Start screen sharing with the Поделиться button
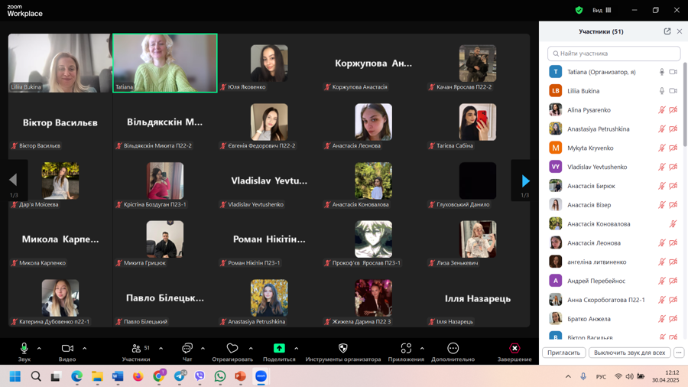The width and height of the screenshot is (688, 387). click(279, 352)
